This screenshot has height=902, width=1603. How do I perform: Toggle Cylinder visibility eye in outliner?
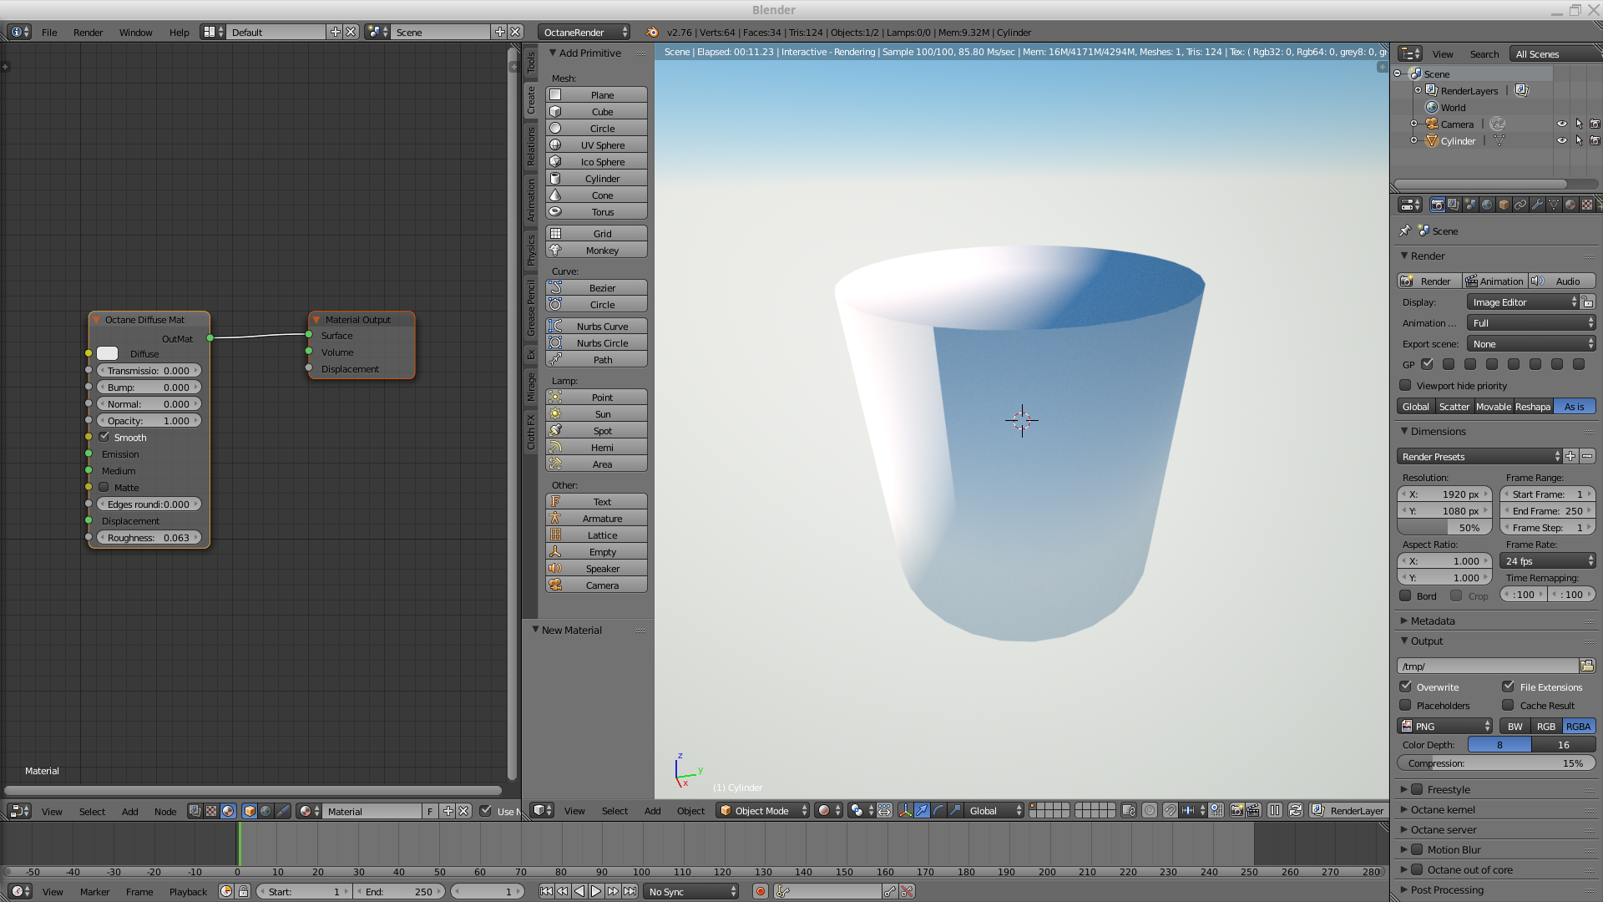[x=1561, y=140]
